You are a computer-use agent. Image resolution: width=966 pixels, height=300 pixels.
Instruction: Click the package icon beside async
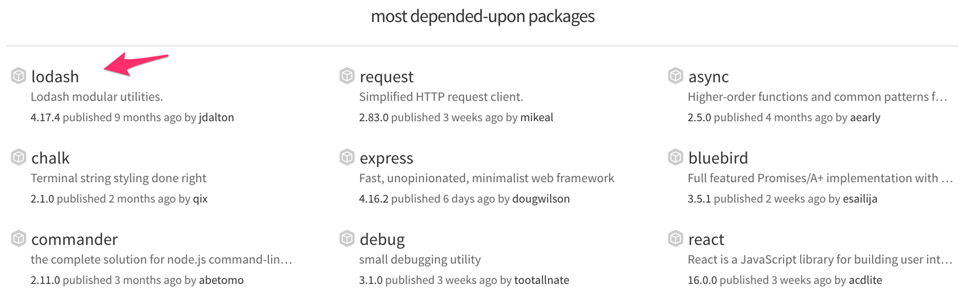(676, 76)
